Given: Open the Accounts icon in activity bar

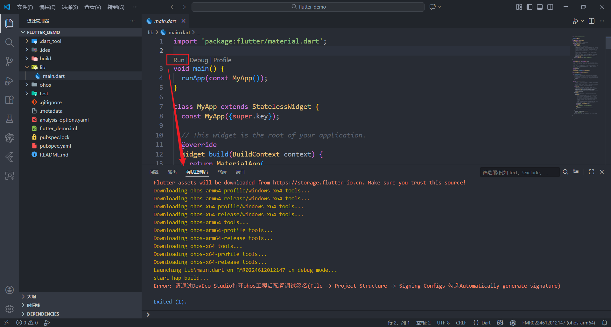Looking at the screenshot, I should coord(10,290).
